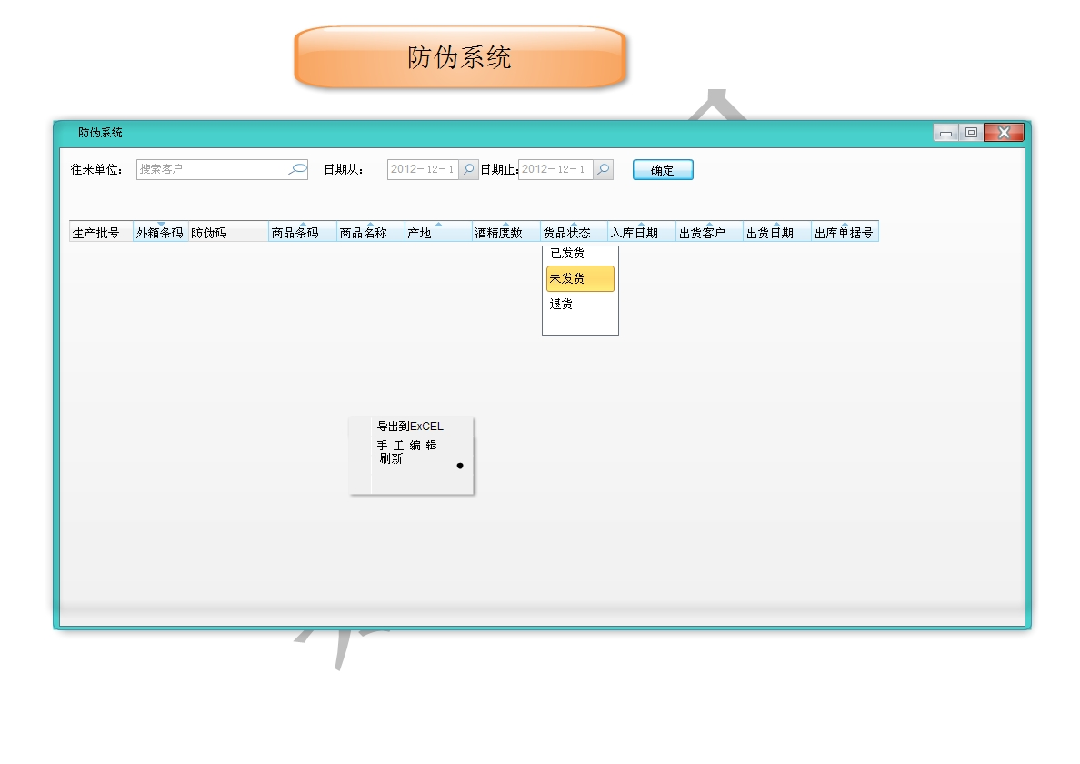Screen dimensions: 1080x764
Task: Open the end date picker icon
Action: (603, 169)
